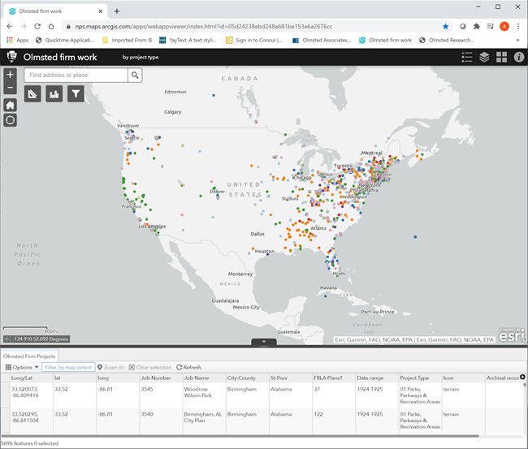Click the Find address or place field
528x449 pixels.
(76, 75)
